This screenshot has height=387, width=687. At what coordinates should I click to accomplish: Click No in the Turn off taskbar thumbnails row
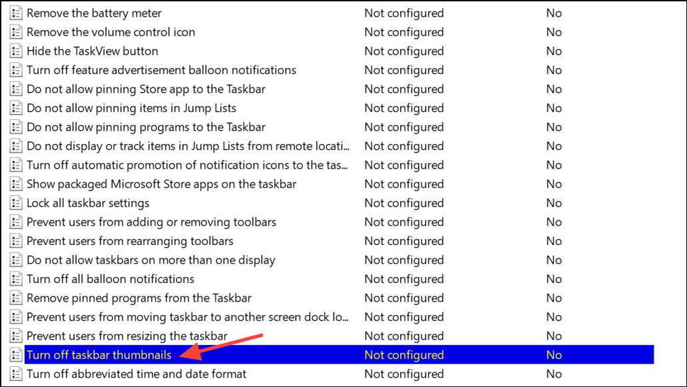pos(554,355)
